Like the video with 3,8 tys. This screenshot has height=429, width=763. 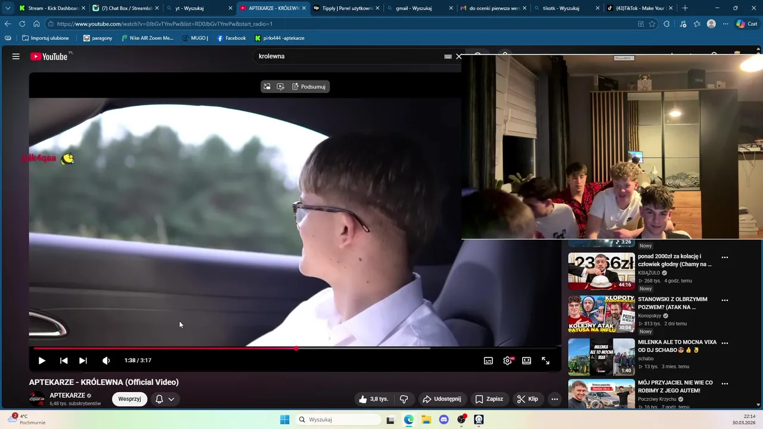click(x=374, y=399)
